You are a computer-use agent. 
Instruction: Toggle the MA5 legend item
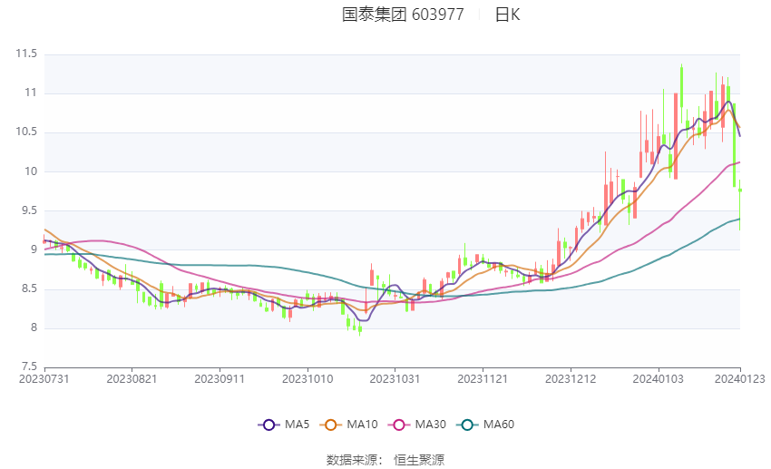pos(284,425)
